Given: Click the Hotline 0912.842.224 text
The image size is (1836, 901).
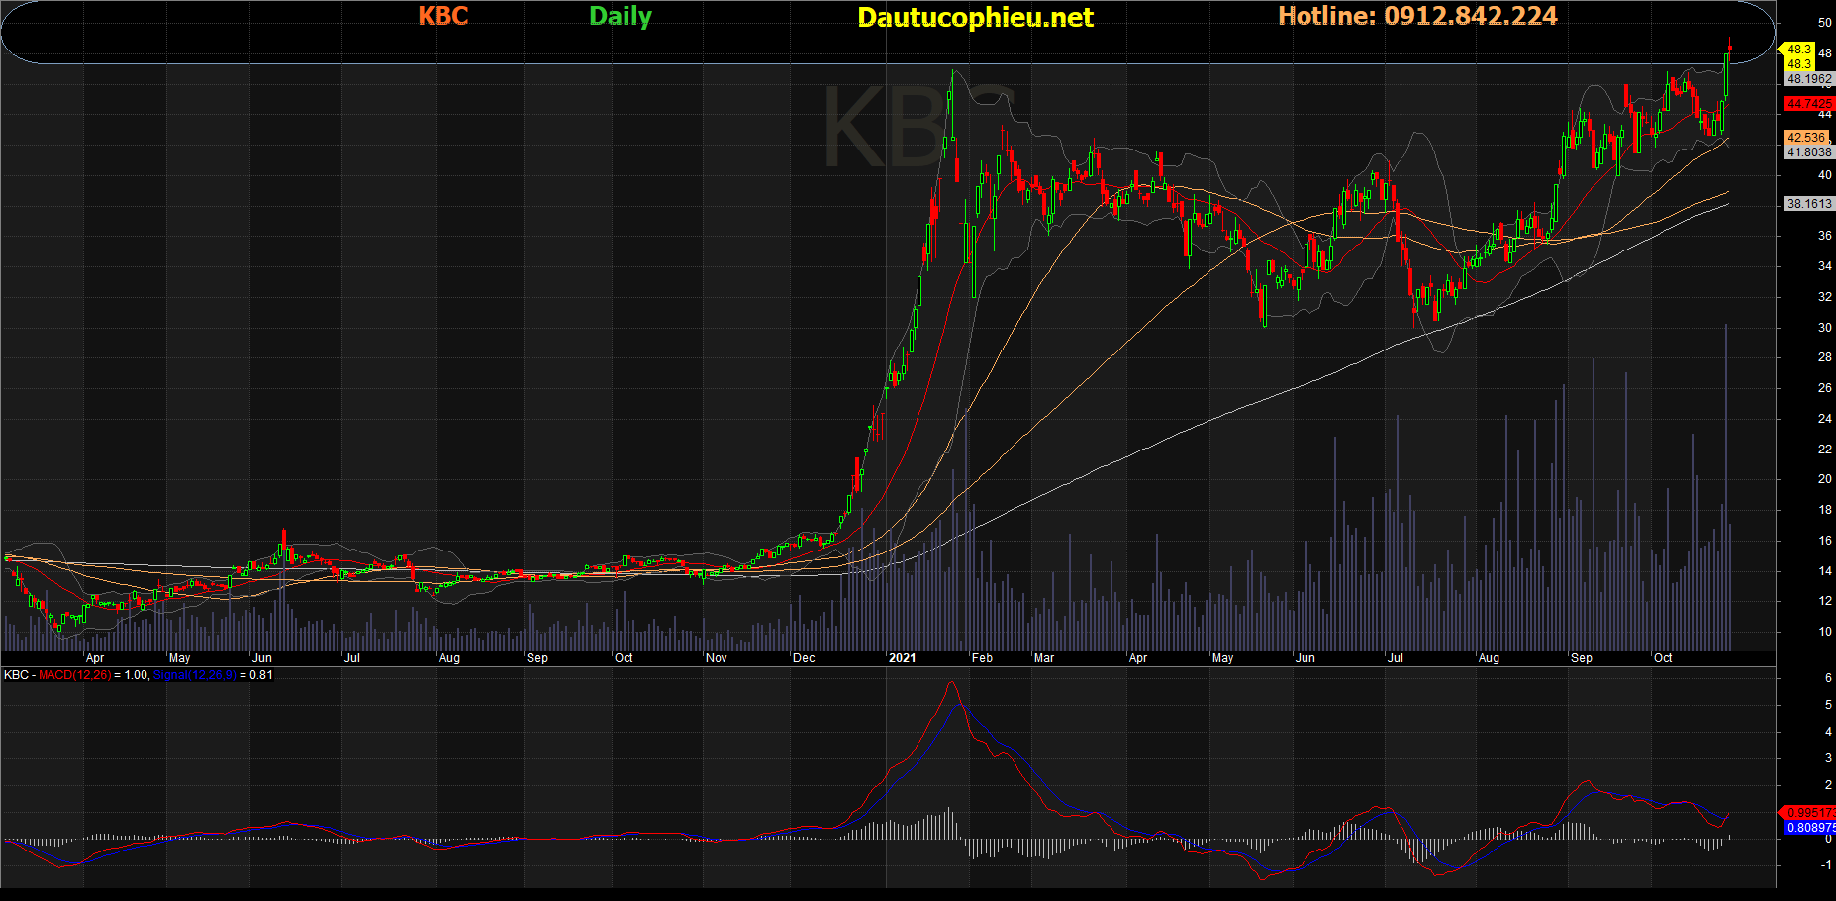Looking at the screenshot, I should tap(1417, 16).
